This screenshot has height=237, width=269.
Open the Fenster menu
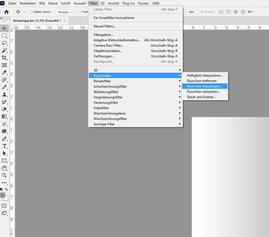point(144,3)
